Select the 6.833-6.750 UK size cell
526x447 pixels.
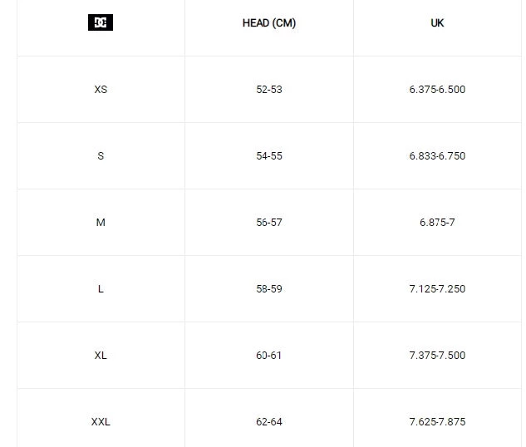tap(437, 156)
